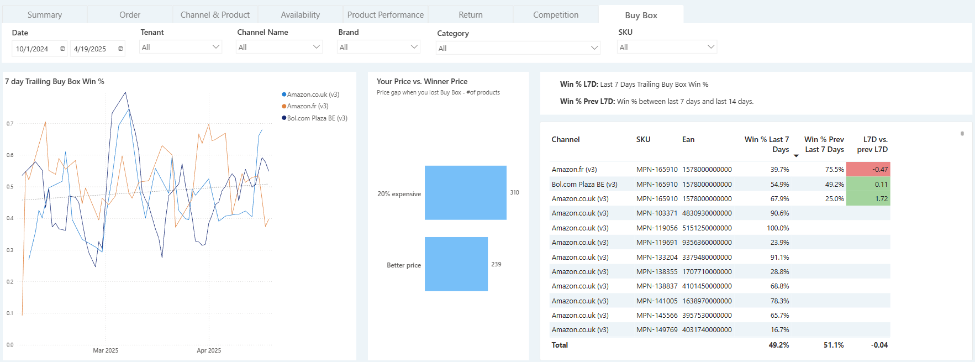Sort by the Ean column header
975x362 pixels.
(688, 139)
